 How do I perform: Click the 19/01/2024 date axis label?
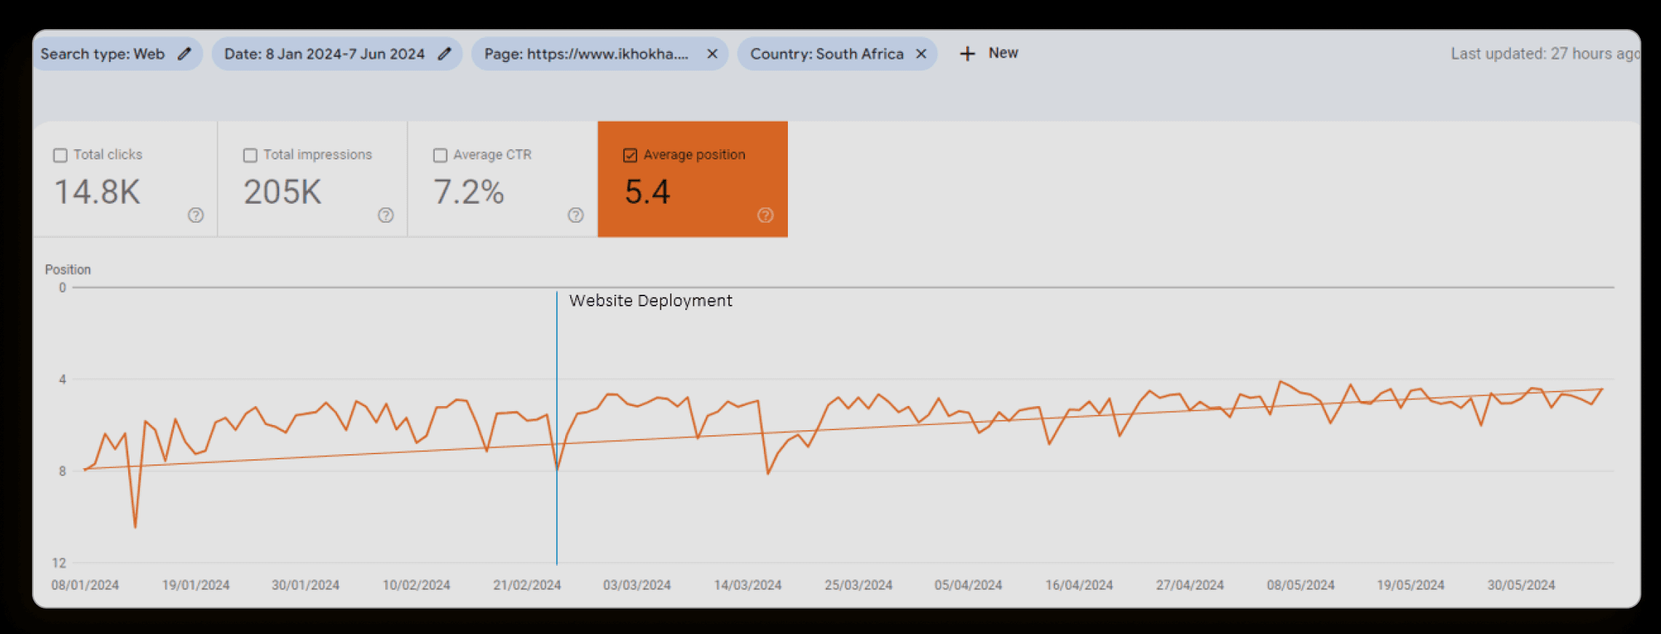click(196, 585)
